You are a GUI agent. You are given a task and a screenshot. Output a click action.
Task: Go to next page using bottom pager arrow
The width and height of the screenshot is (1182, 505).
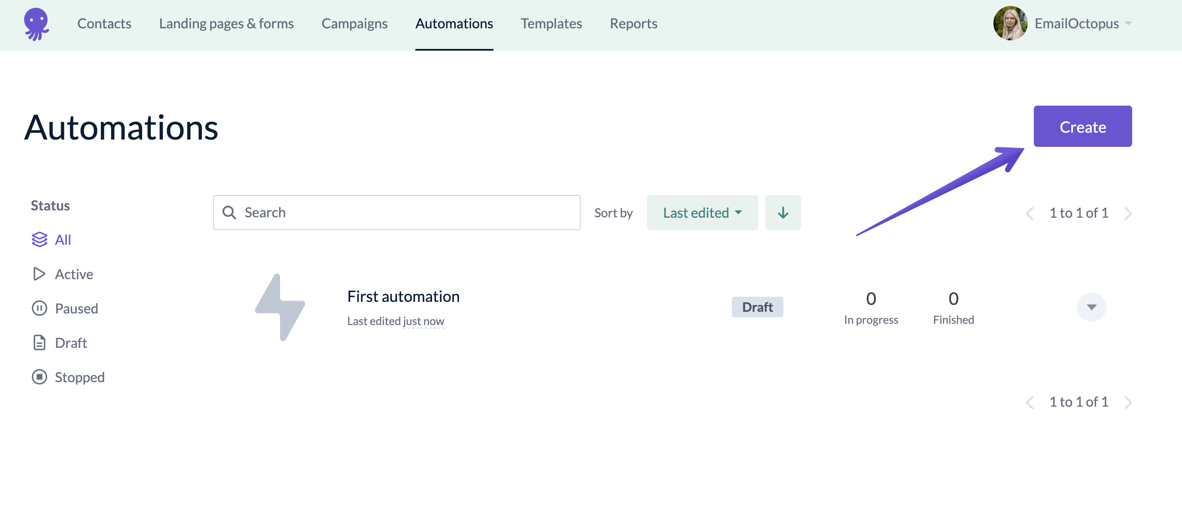pyautogui.click(x=1128, y=402)
